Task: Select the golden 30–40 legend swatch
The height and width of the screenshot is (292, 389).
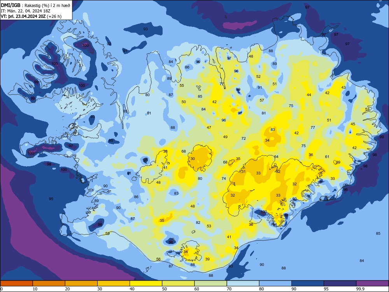Action: click(x=114, y=283)
